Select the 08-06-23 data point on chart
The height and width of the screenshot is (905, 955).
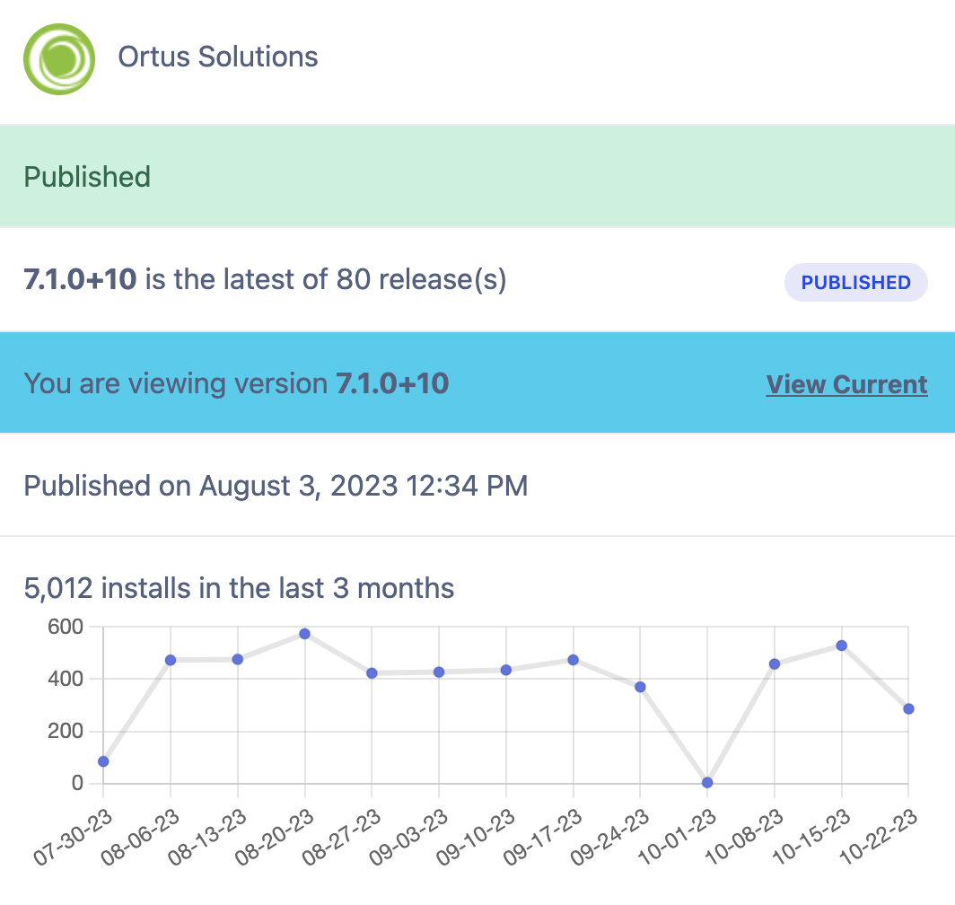click(171, 660)
